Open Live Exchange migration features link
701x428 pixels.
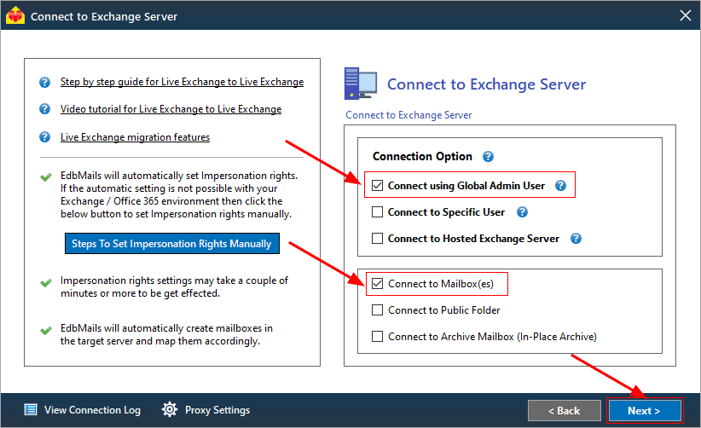[x=135, y=137]
